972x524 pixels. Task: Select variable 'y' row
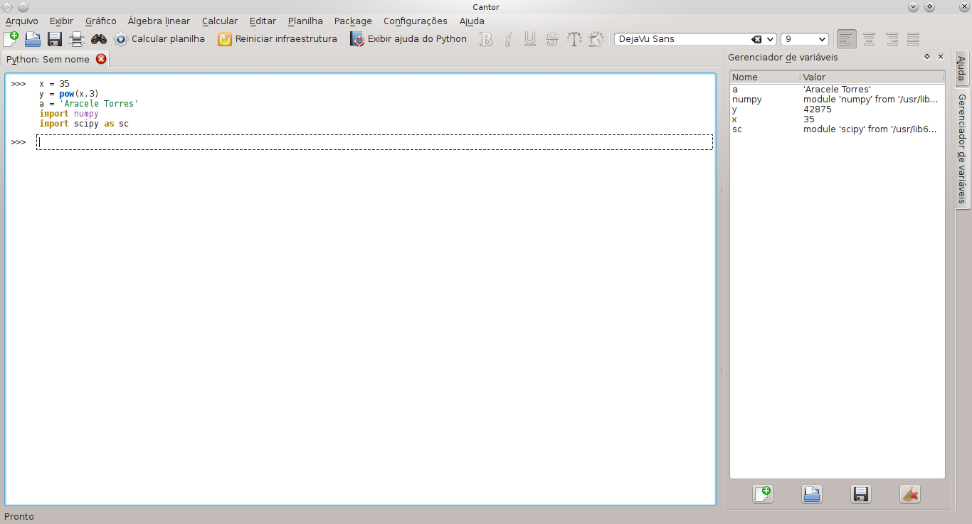[838, 109]
